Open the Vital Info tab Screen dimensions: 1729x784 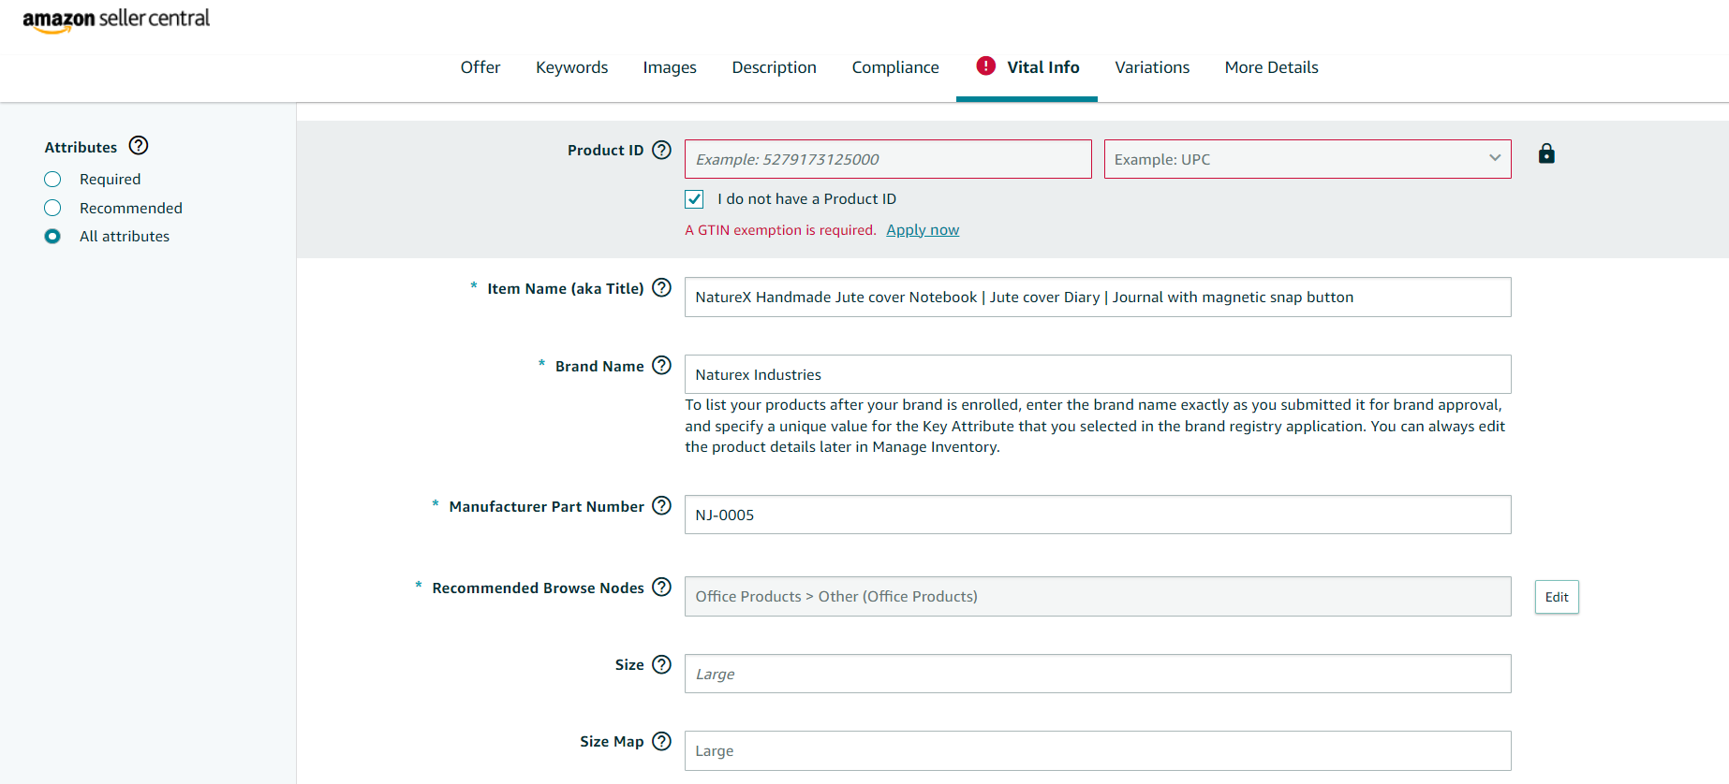(1027, 67)
